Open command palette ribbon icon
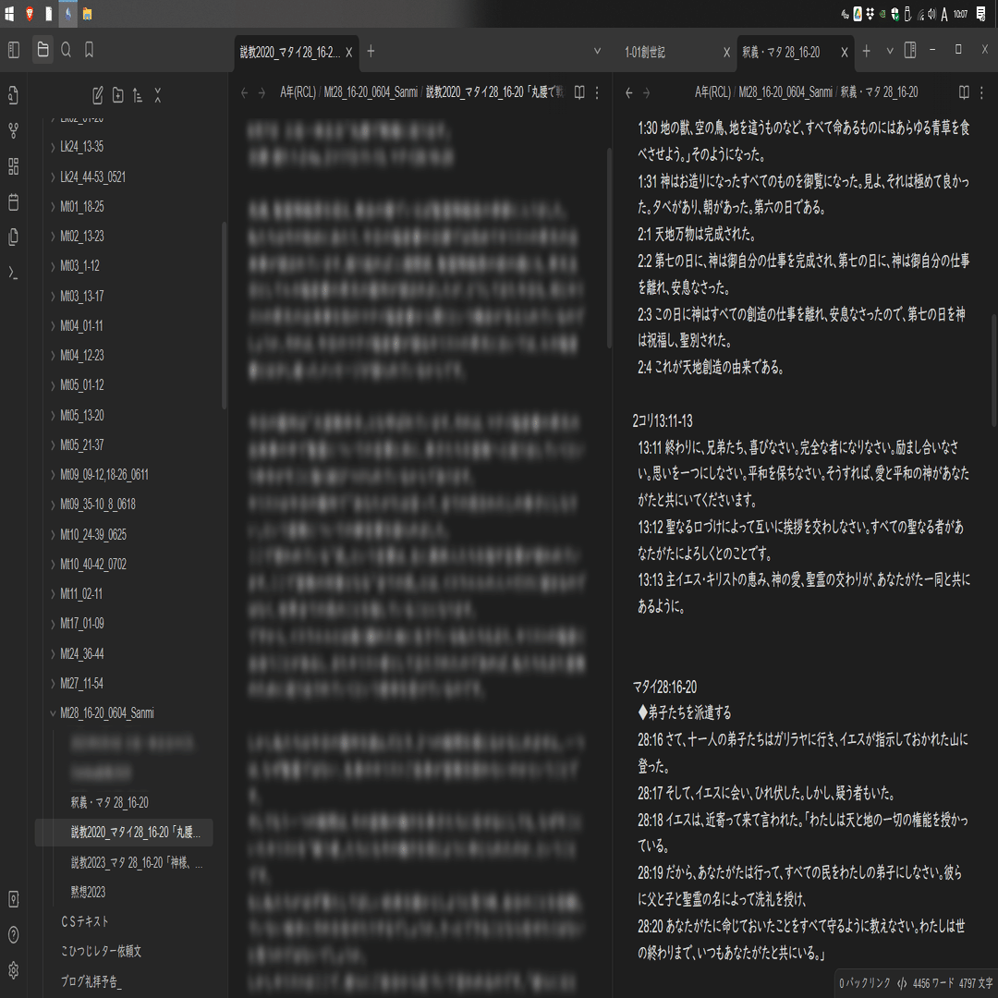The image size is (998, 998). click(x=13, y=273)
